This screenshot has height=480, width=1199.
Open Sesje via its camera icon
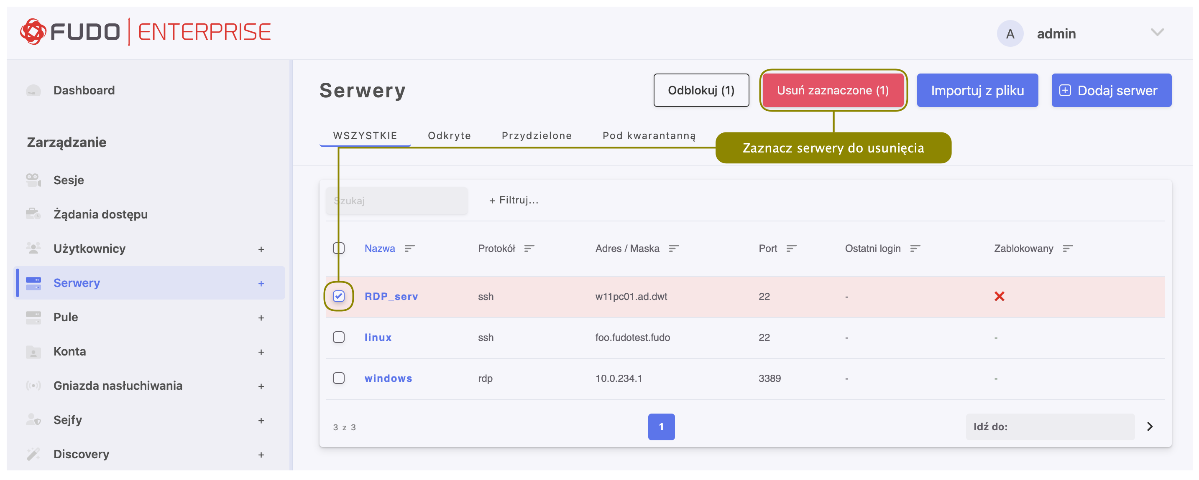pos(33,180)
